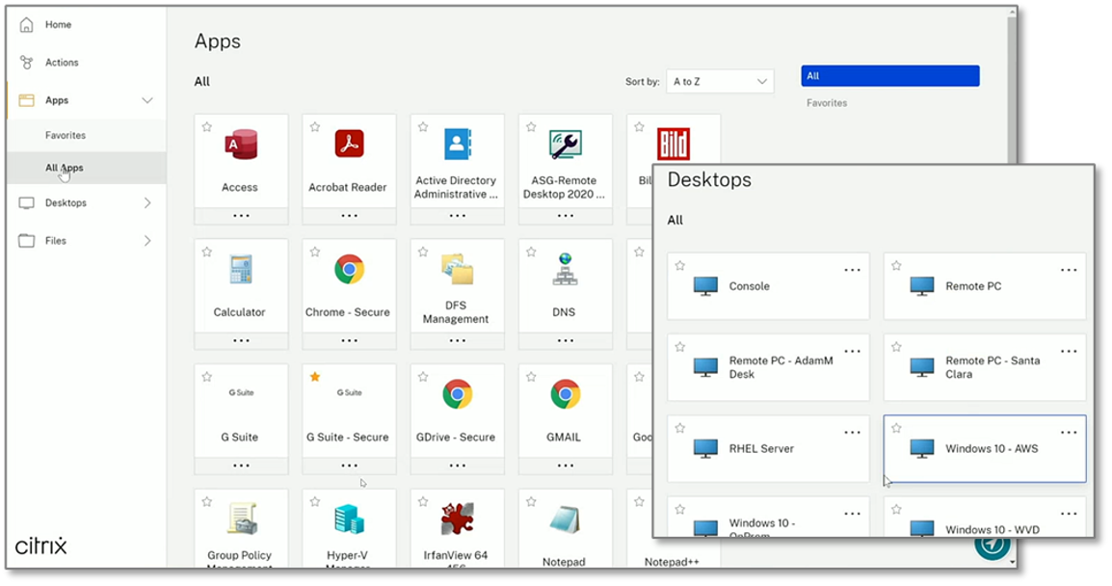This screenshot has height=586, width=1112.
Task: Open the DNS app icon
Action: 564,270
